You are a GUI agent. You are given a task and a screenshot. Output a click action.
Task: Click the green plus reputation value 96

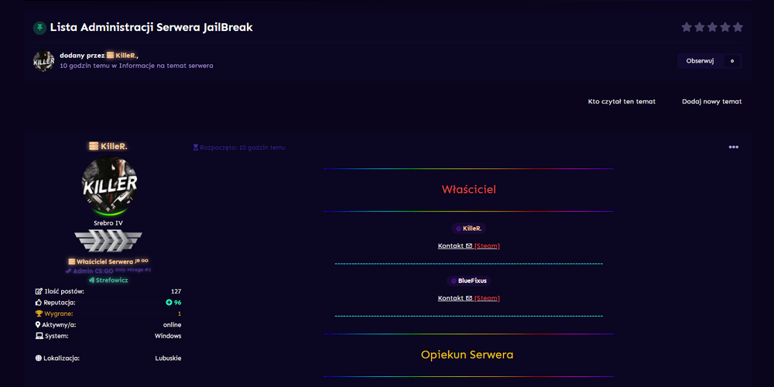[173, 302]
